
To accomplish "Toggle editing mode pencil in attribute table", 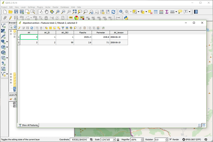I will tap(19, 28).
